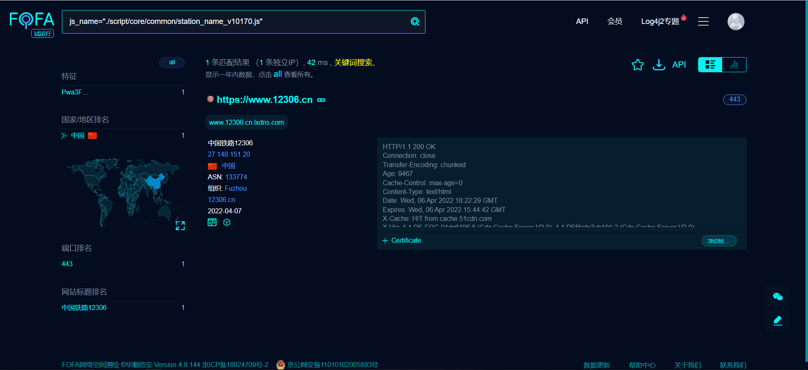This screenshot has height=370, width=808.
Task: Click 中国 in country ranking
Action: click(x=78, y=136)
